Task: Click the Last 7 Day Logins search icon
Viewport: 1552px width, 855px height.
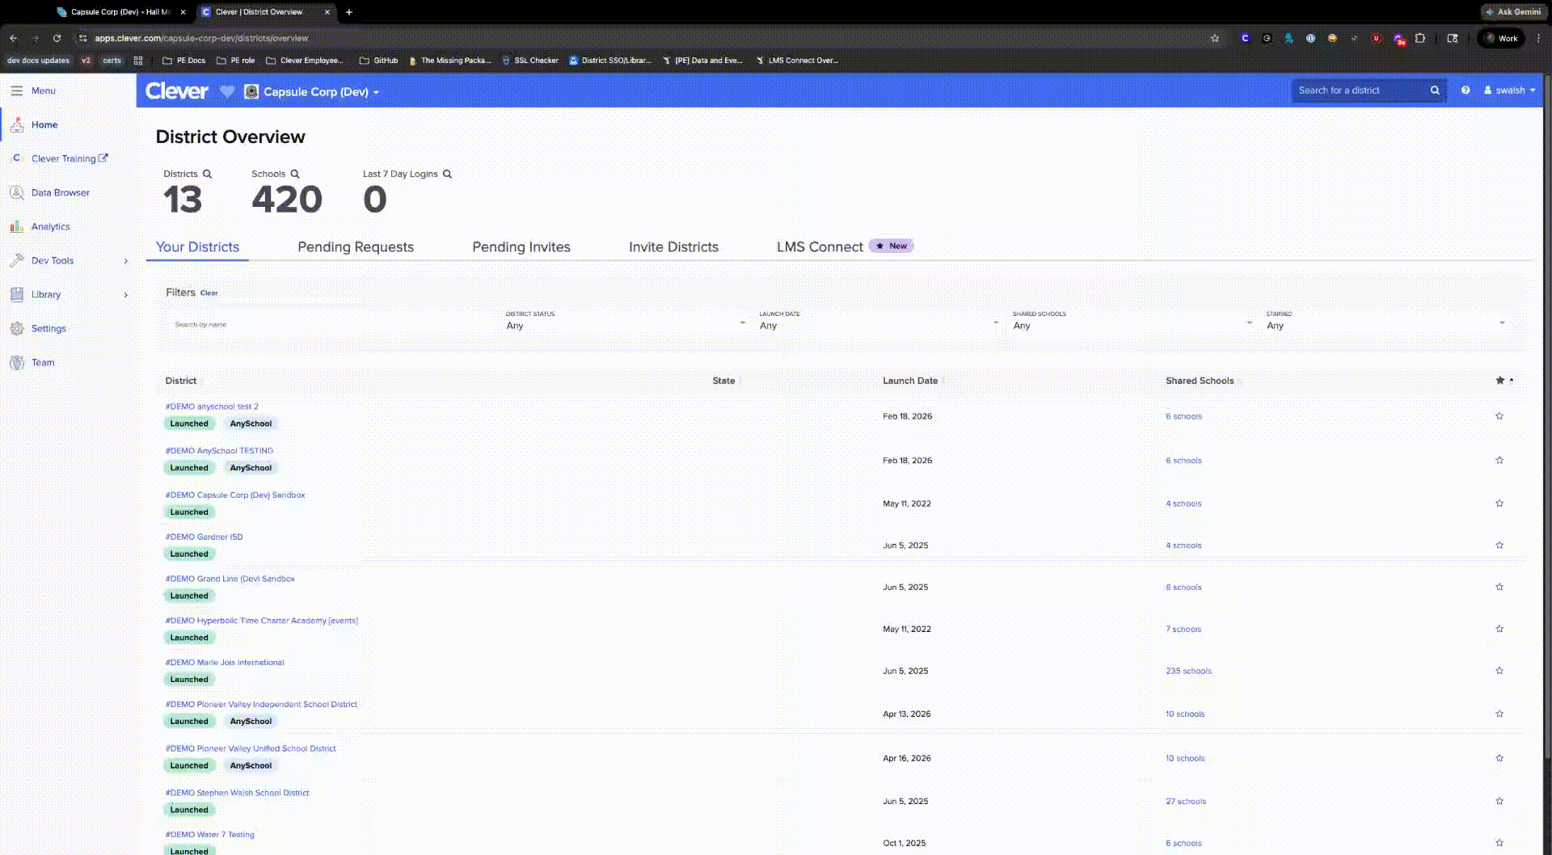Action: click(447, 174)
